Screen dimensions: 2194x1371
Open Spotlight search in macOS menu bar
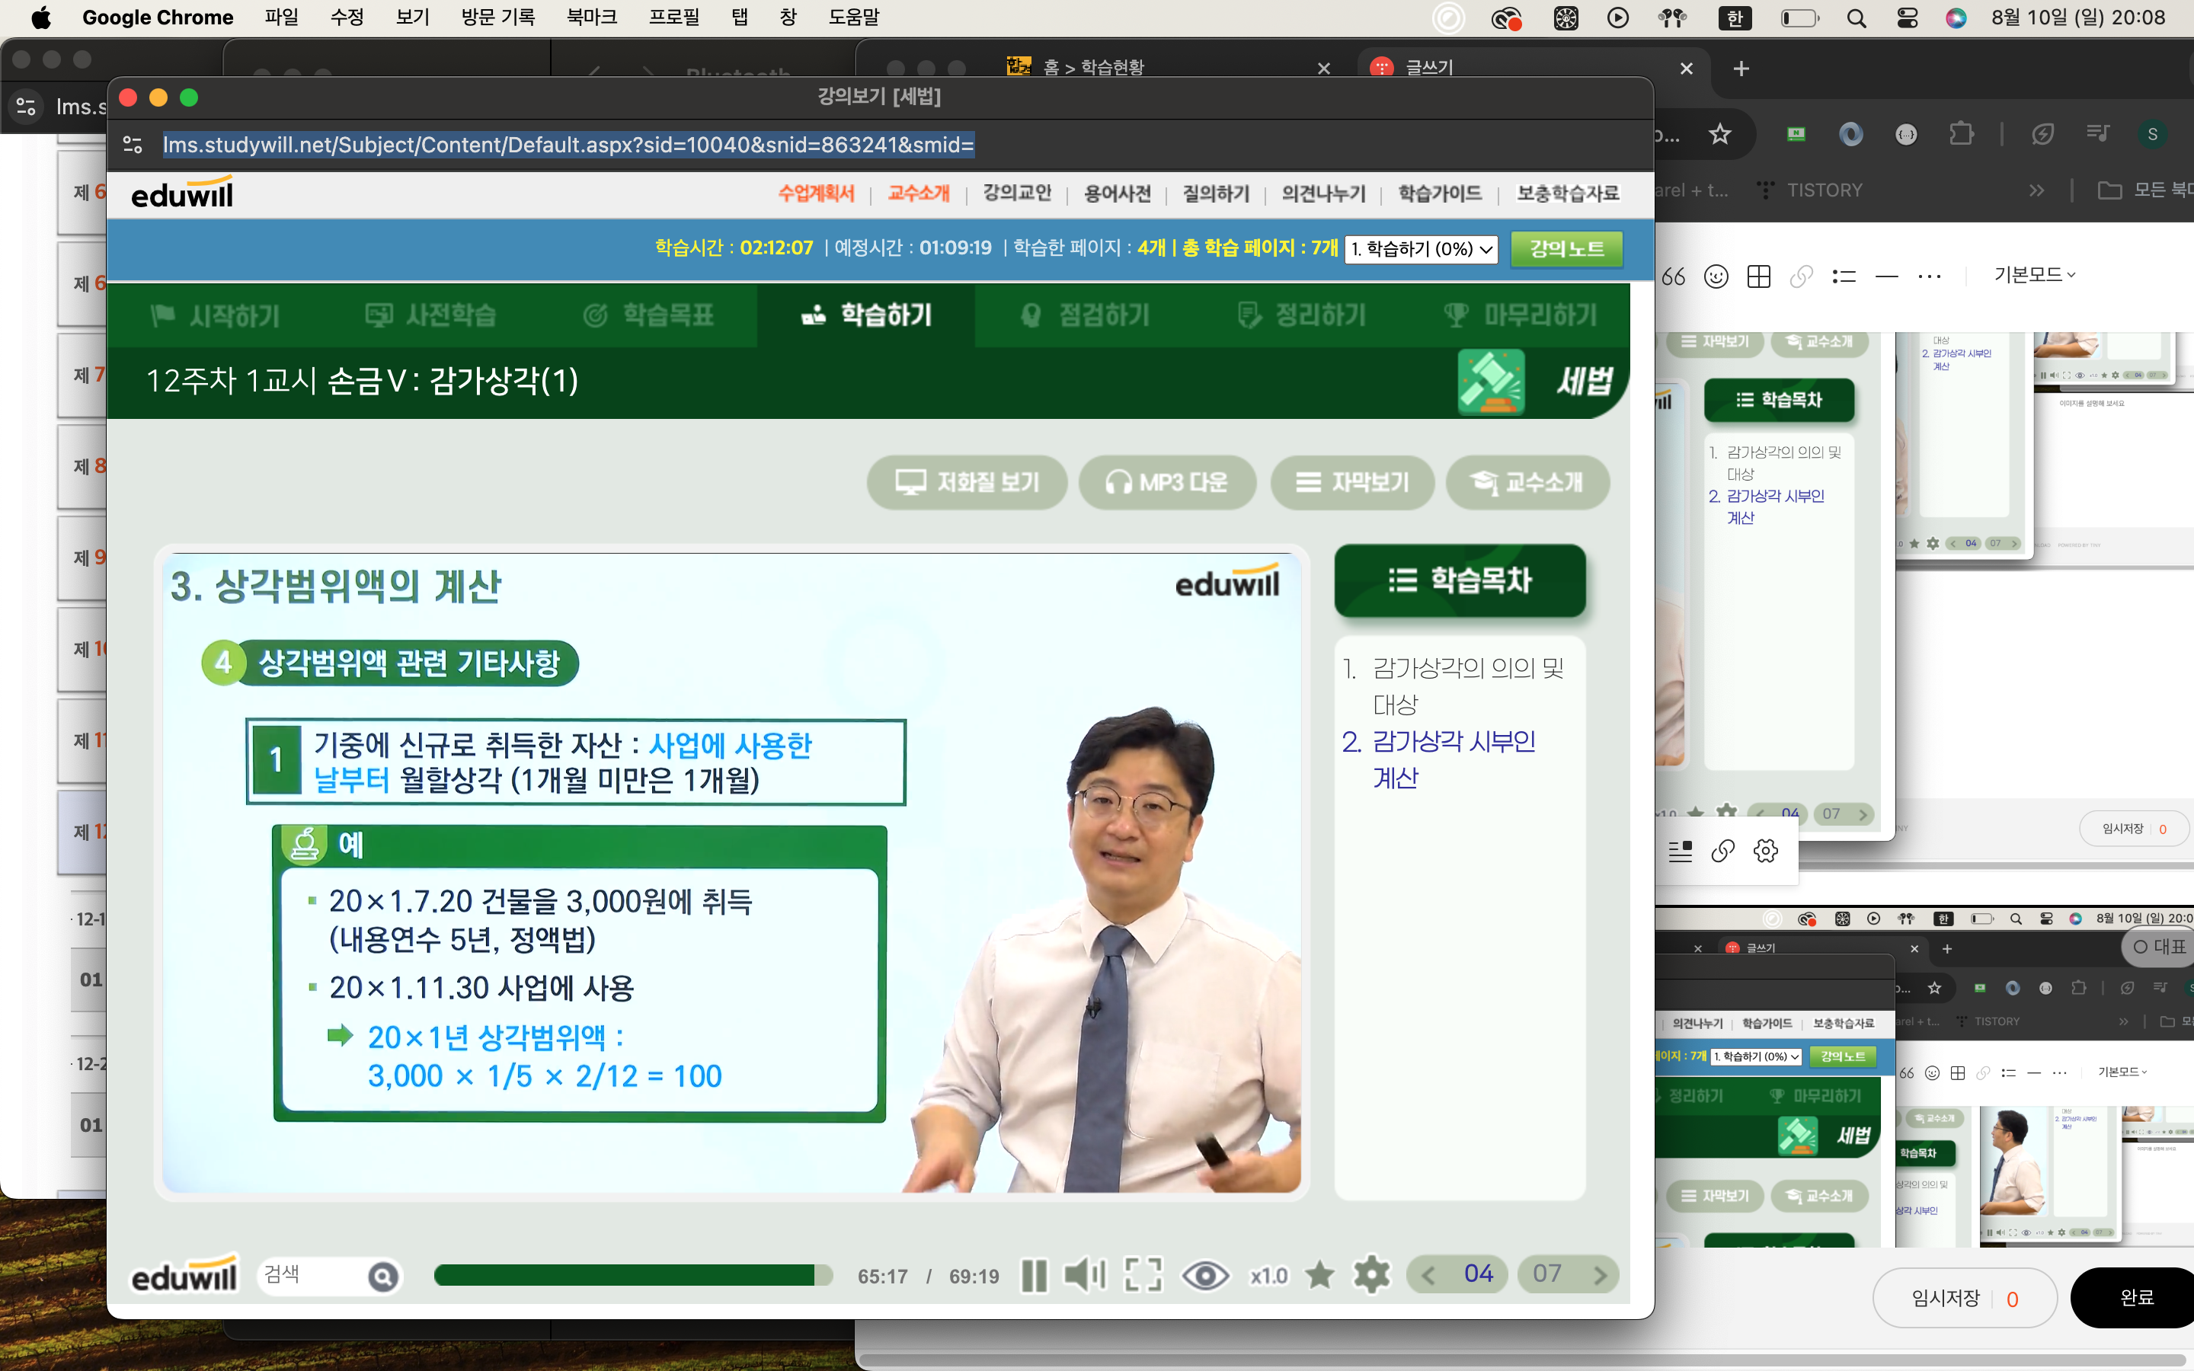tap(1856, 18)
